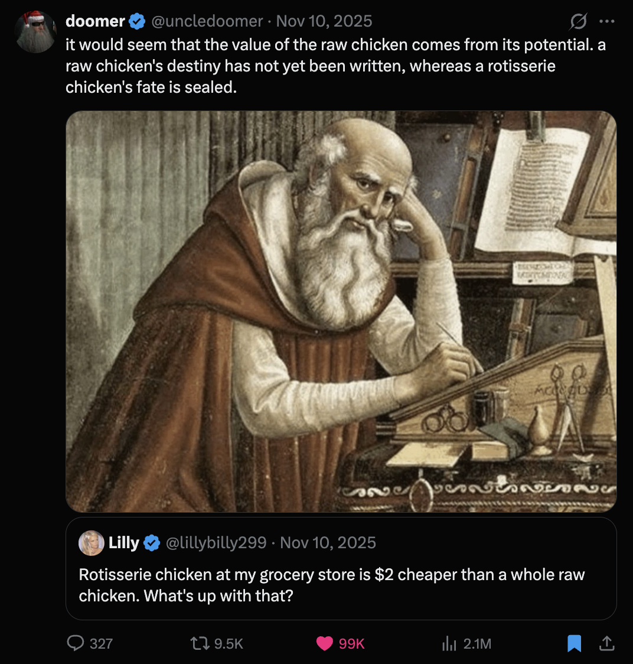Click the quoted tweet's Nov 10 date
Image resolution: width=633 pixels, height=664 pixels.
(x=328, y=543)
